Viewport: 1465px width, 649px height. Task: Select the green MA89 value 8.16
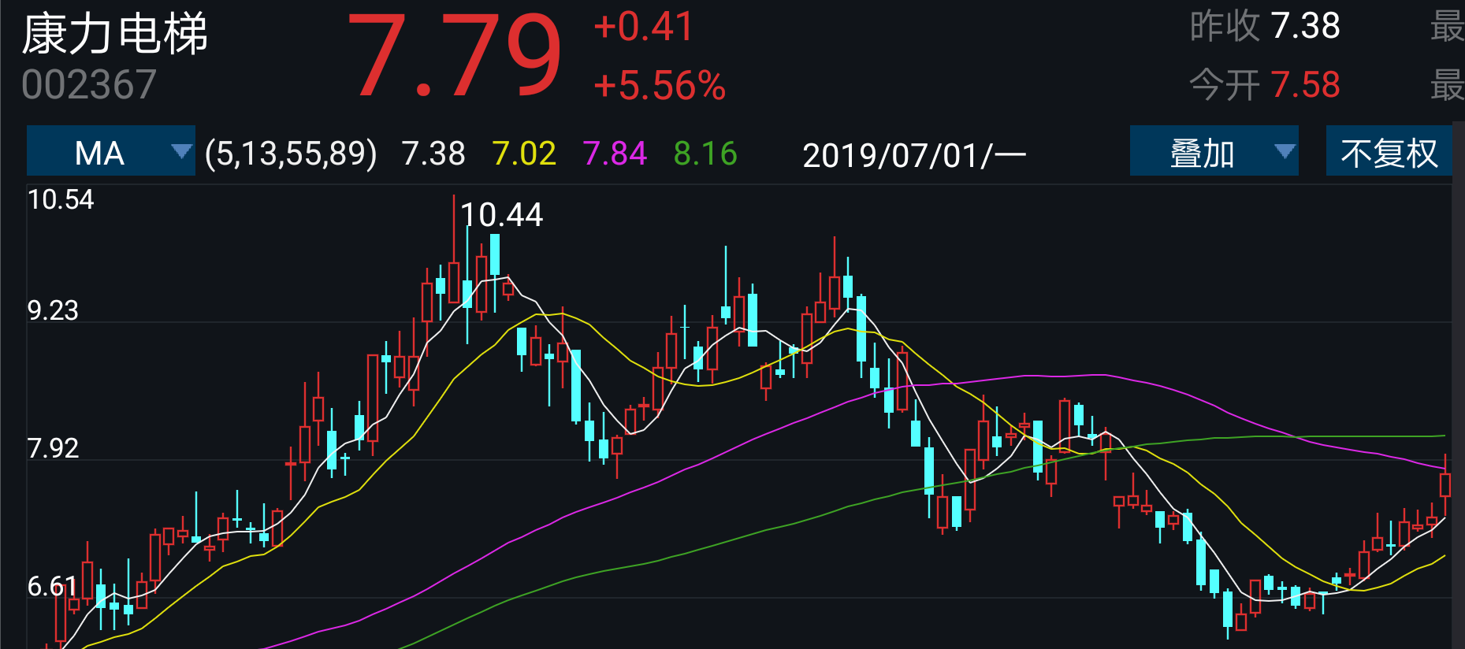705,153
